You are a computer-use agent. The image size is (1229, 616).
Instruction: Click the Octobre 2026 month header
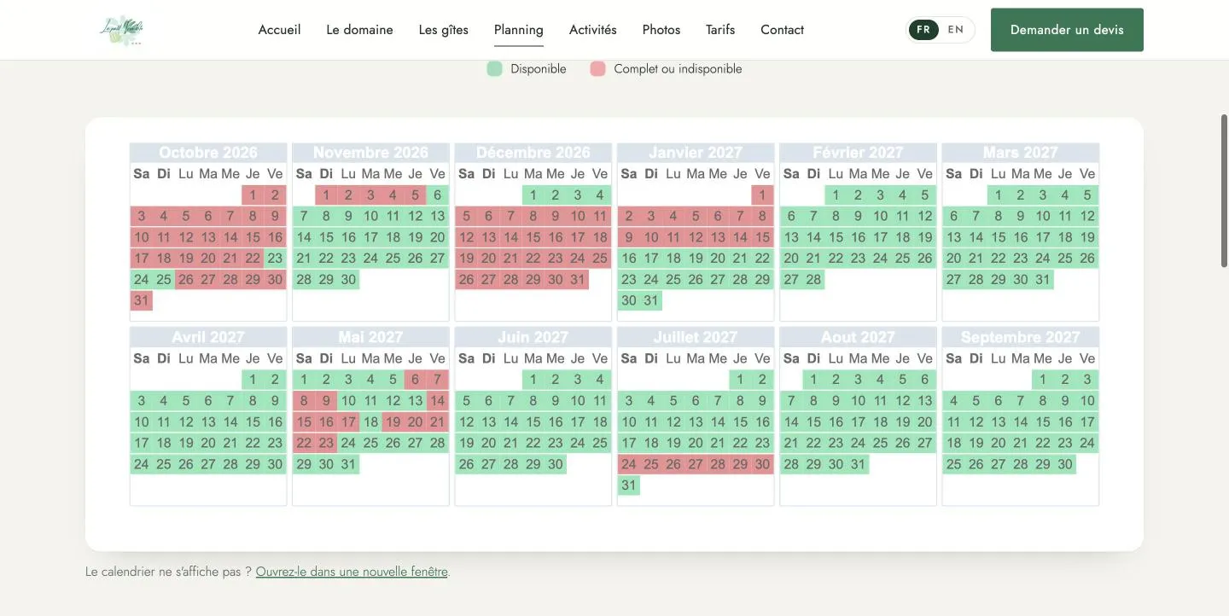pyautogui.click(x=208, y=153)
